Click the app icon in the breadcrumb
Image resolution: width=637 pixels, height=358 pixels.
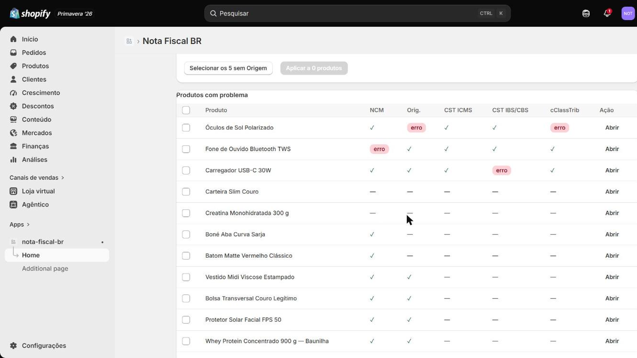129,41
